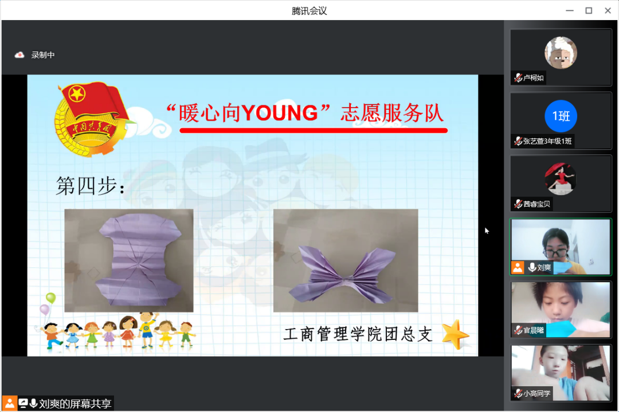Click the muted mic icon for 卢柯如
The width and height of the screenshot is (619, 412).
coord(518,78)
